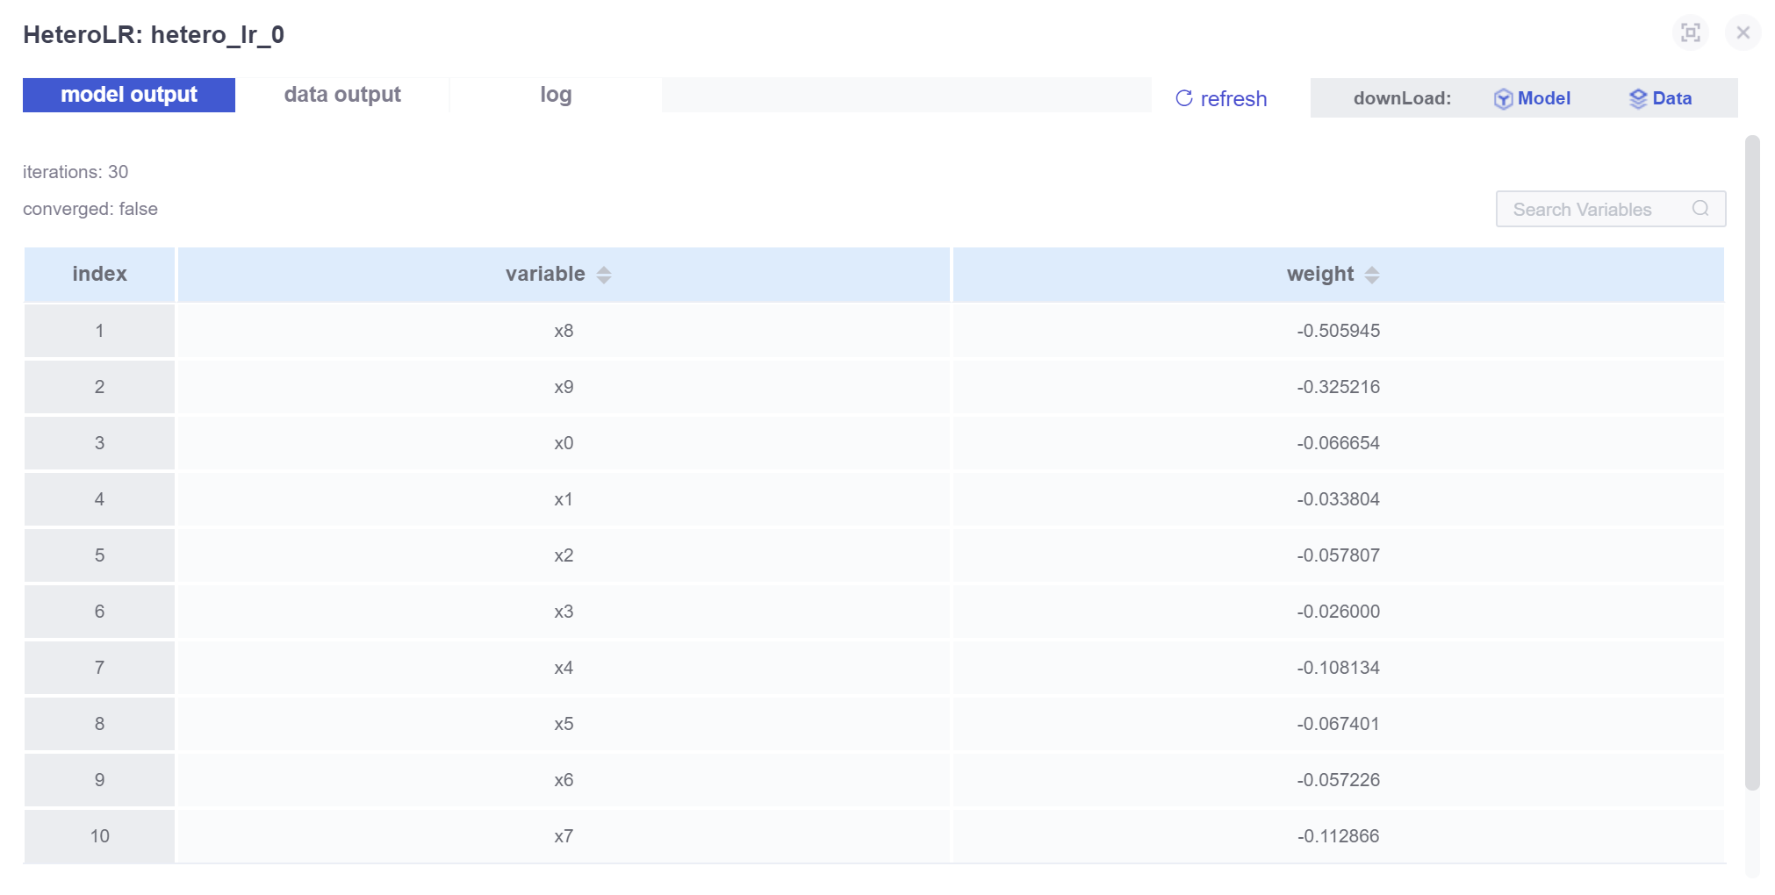Close the HeteroLR dialog
1775x895 pixels.
point(1743,33)
